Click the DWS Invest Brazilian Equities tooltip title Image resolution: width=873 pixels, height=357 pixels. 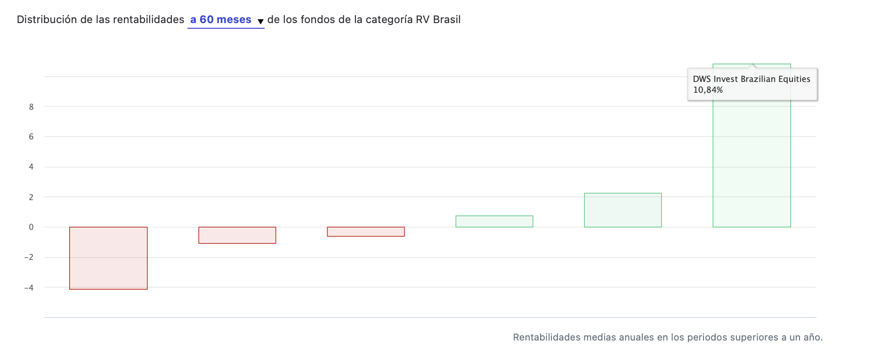(x=752, y=79)
